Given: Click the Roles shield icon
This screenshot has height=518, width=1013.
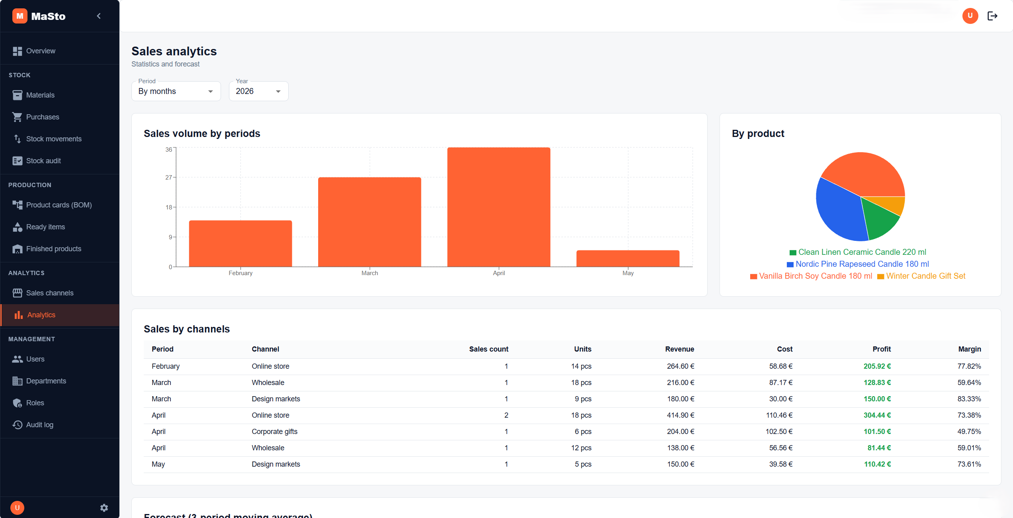Looking at the screenshot, I should tap(17, 403).
